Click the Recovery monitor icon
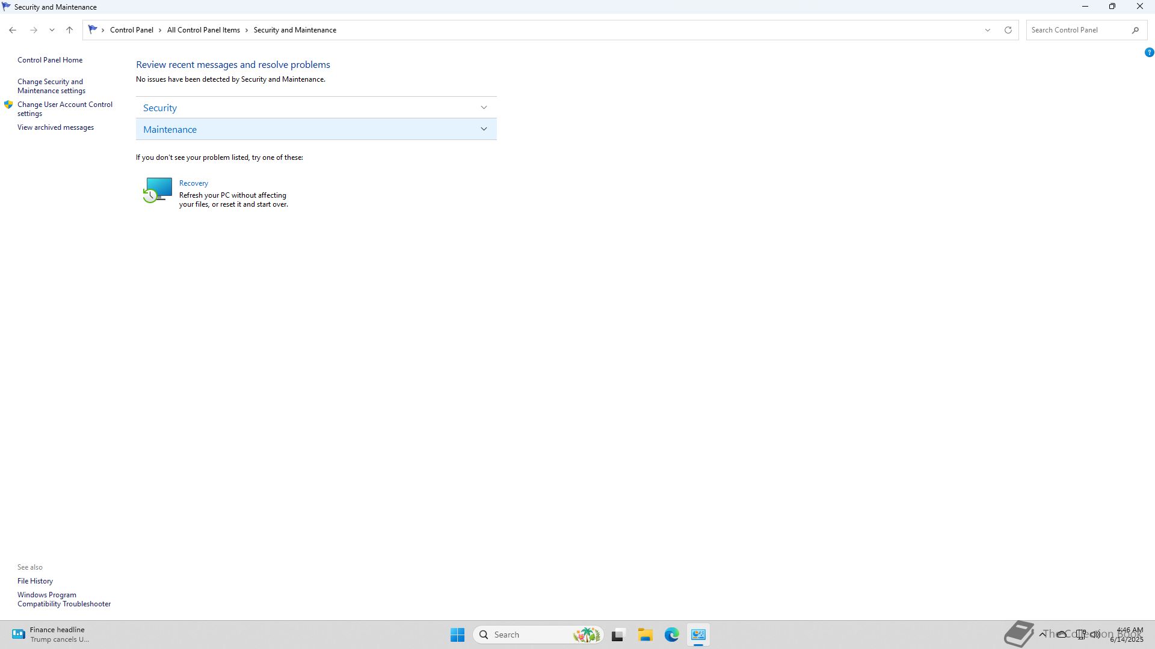The image size is (1155, 649). coord(158,190)
